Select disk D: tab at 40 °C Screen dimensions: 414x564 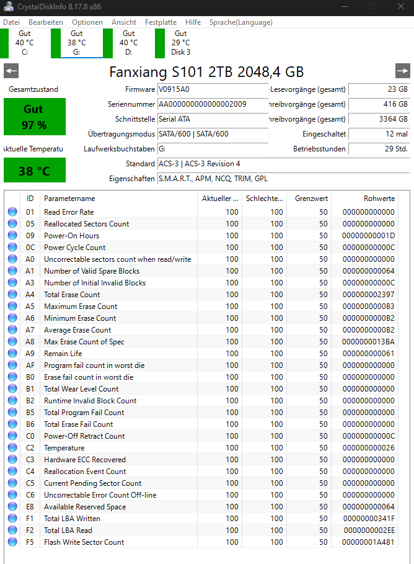(x=129, y=43)
